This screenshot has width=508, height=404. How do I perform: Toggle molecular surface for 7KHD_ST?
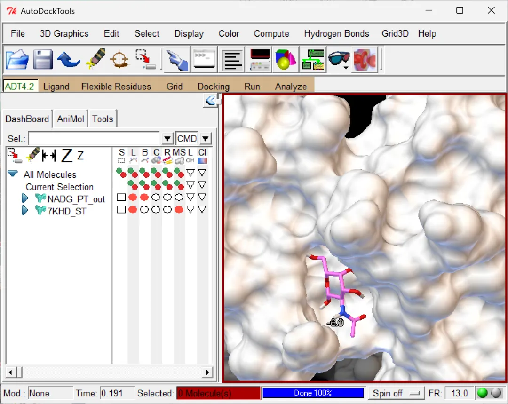tap(179, 210)
